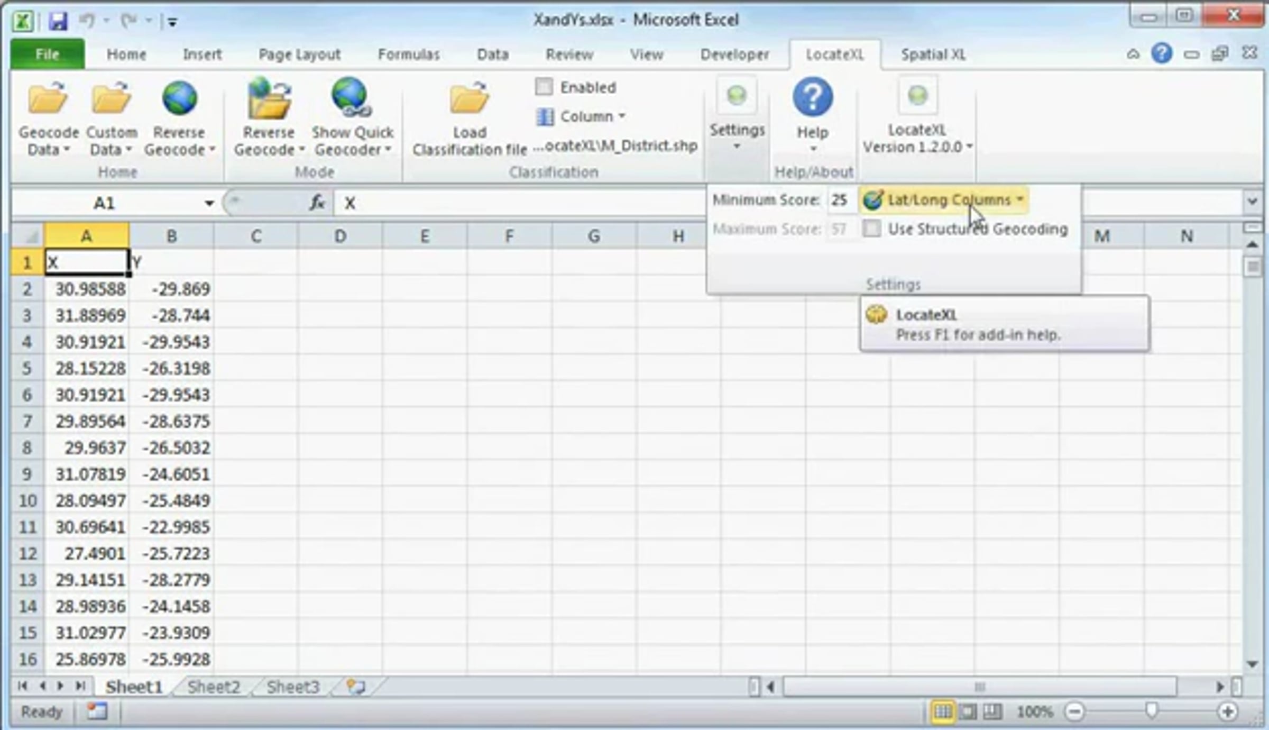
Task: Toggle the Enabled checkbox in Classification
Action: click(544, 87)
